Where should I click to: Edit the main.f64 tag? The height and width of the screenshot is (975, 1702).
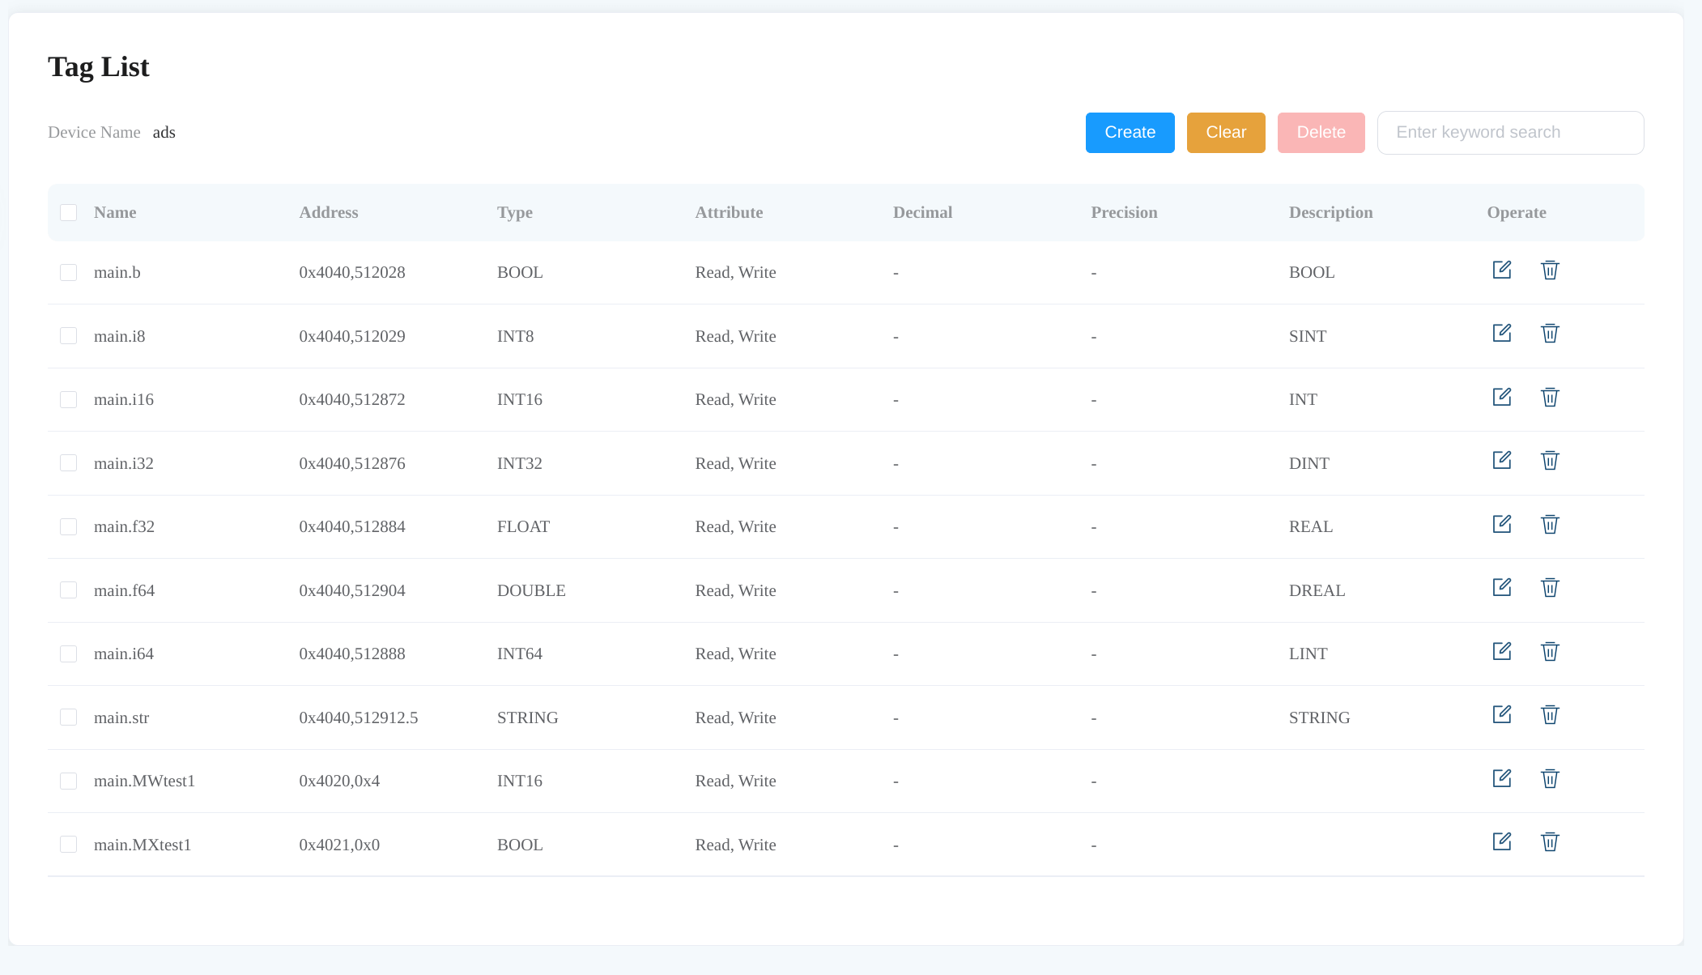pos(1502,587)
